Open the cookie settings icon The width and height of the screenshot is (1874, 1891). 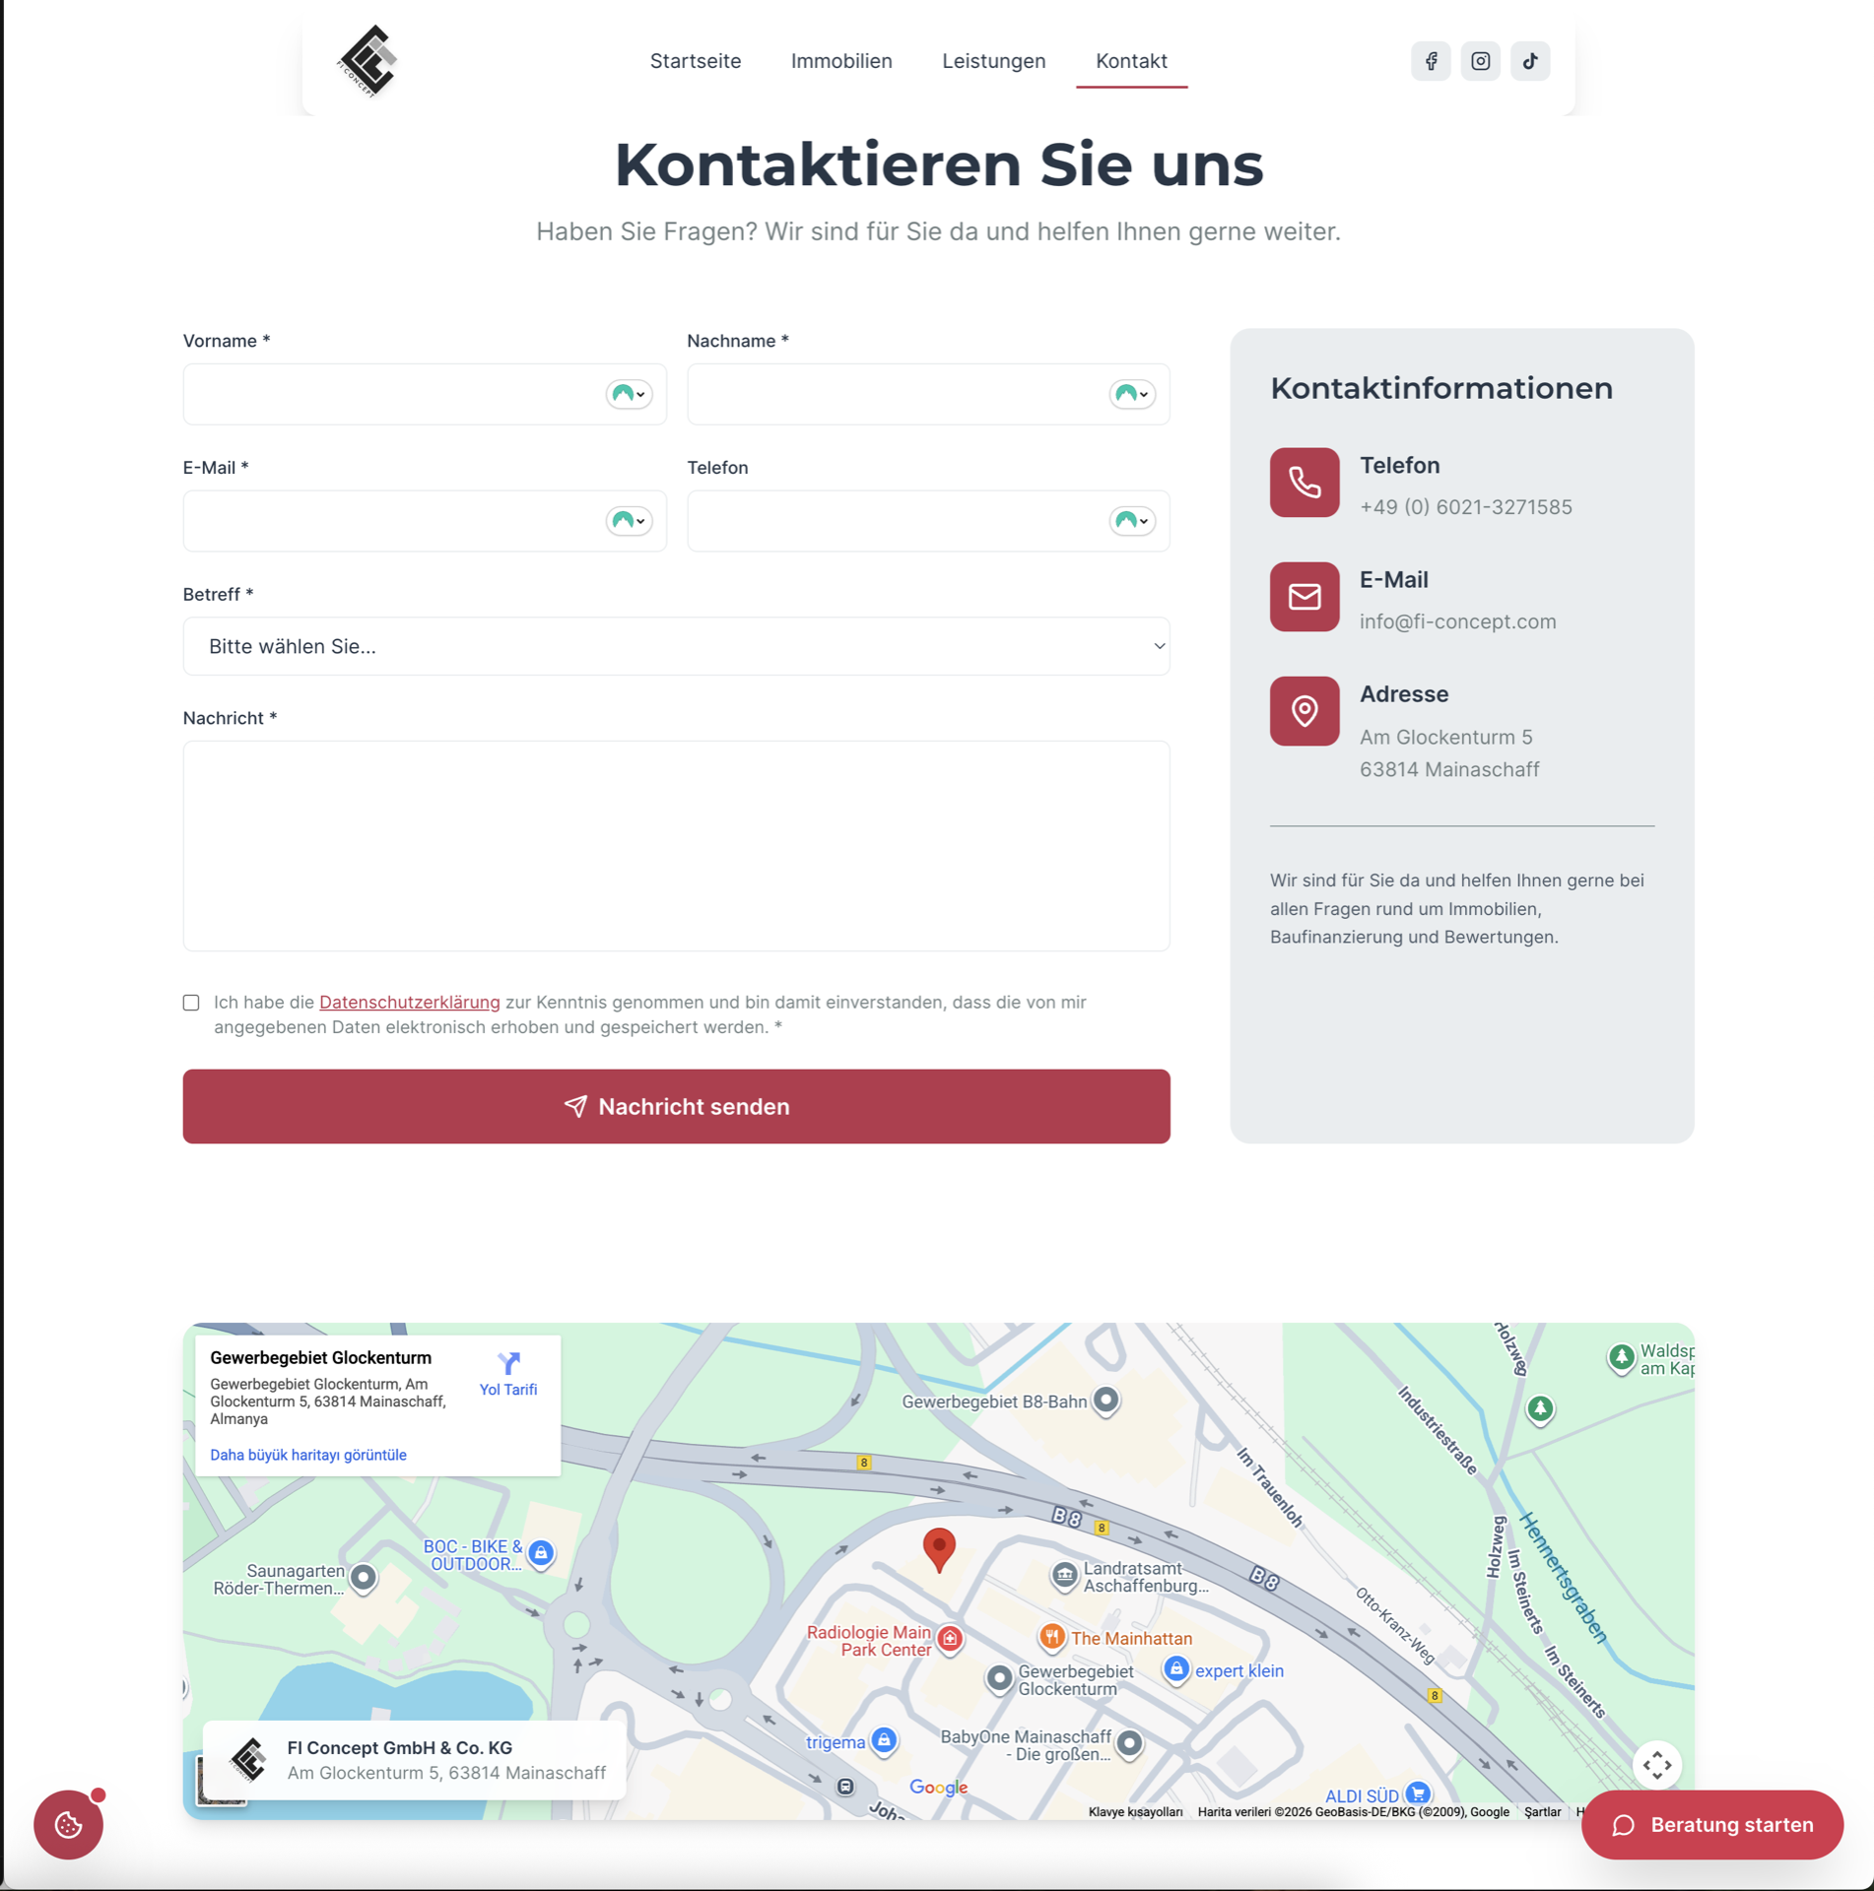coord(68,1824)
